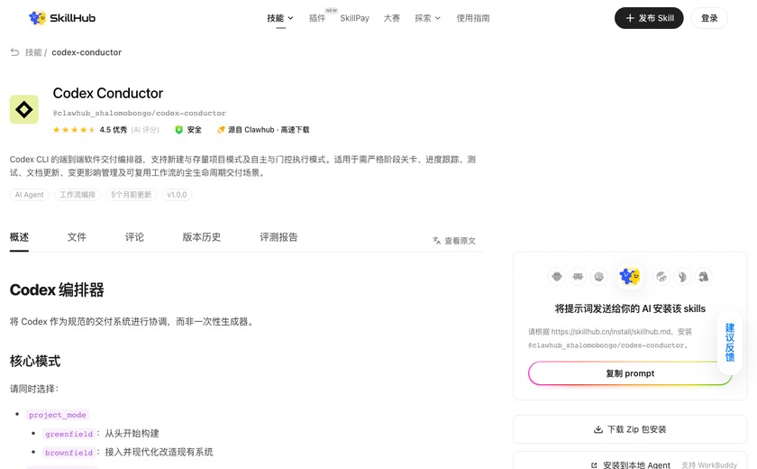Click the greenfield code label

(68, 434)
